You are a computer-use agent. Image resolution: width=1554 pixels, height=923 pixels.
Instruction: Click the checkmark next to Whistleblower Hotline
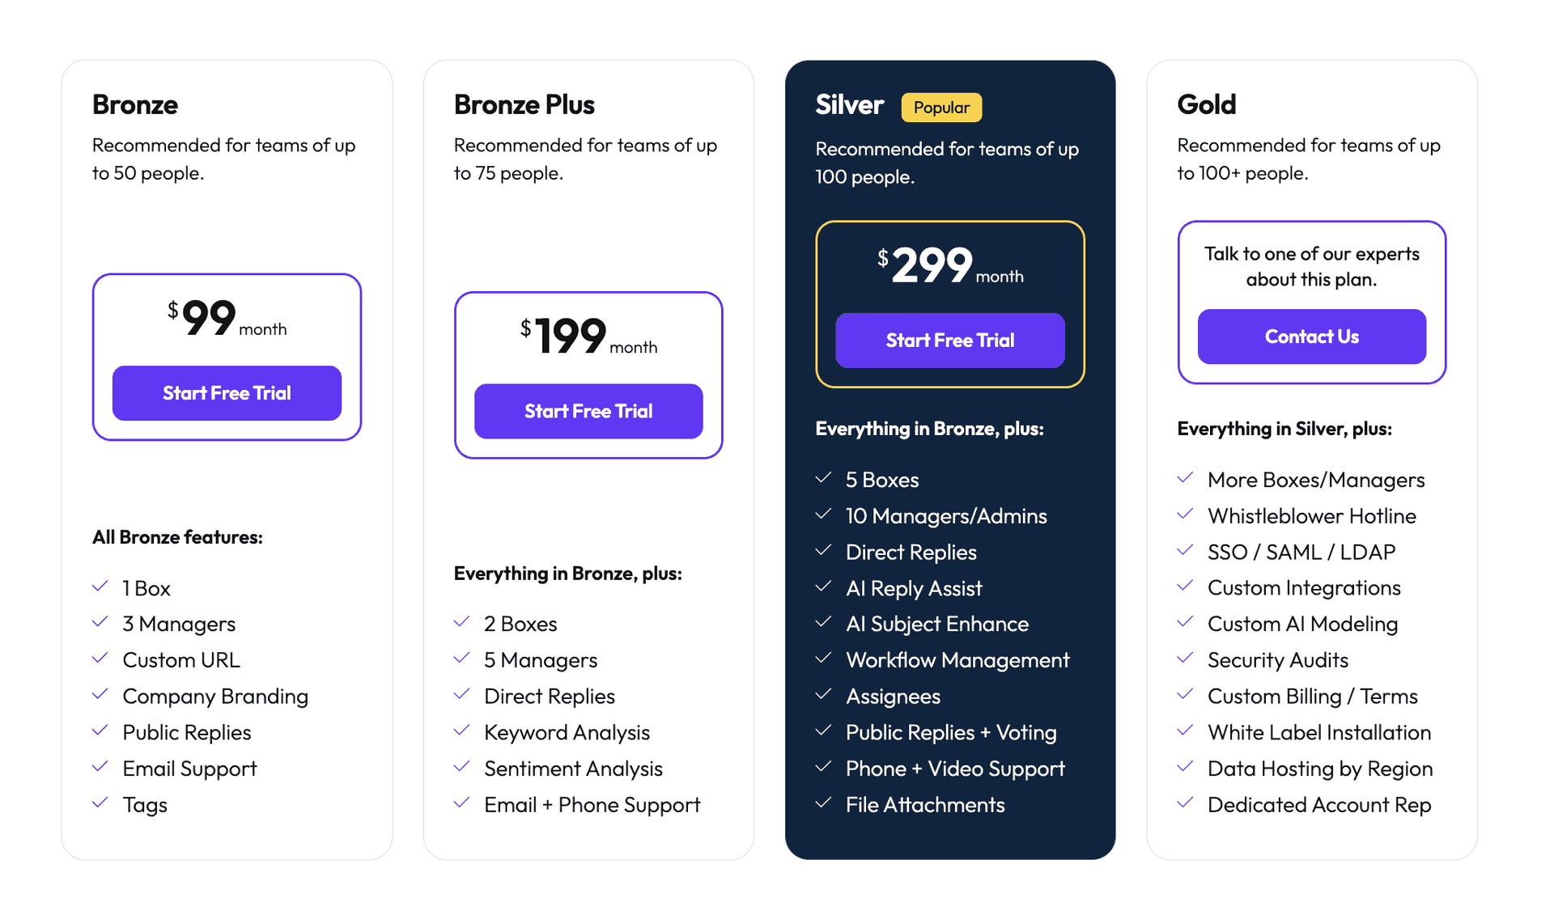(1186, 514)
